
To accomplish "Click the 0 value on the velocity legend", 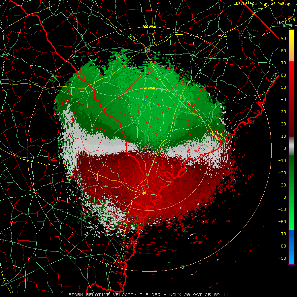I will [x=285, y=148].
